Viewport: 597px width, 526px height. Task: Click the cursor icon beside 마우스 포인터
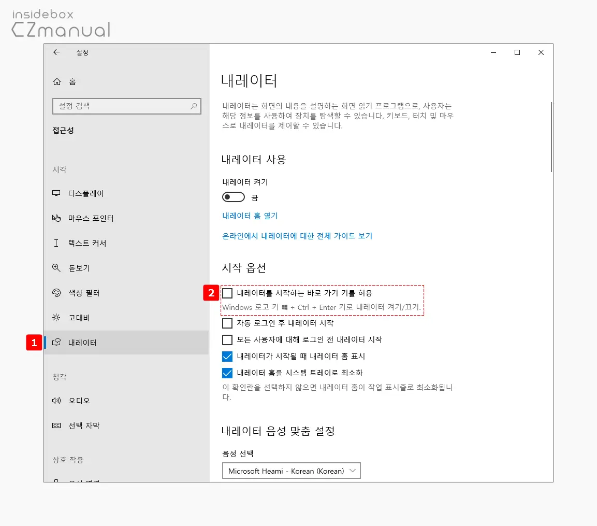(x=56, y=218)
